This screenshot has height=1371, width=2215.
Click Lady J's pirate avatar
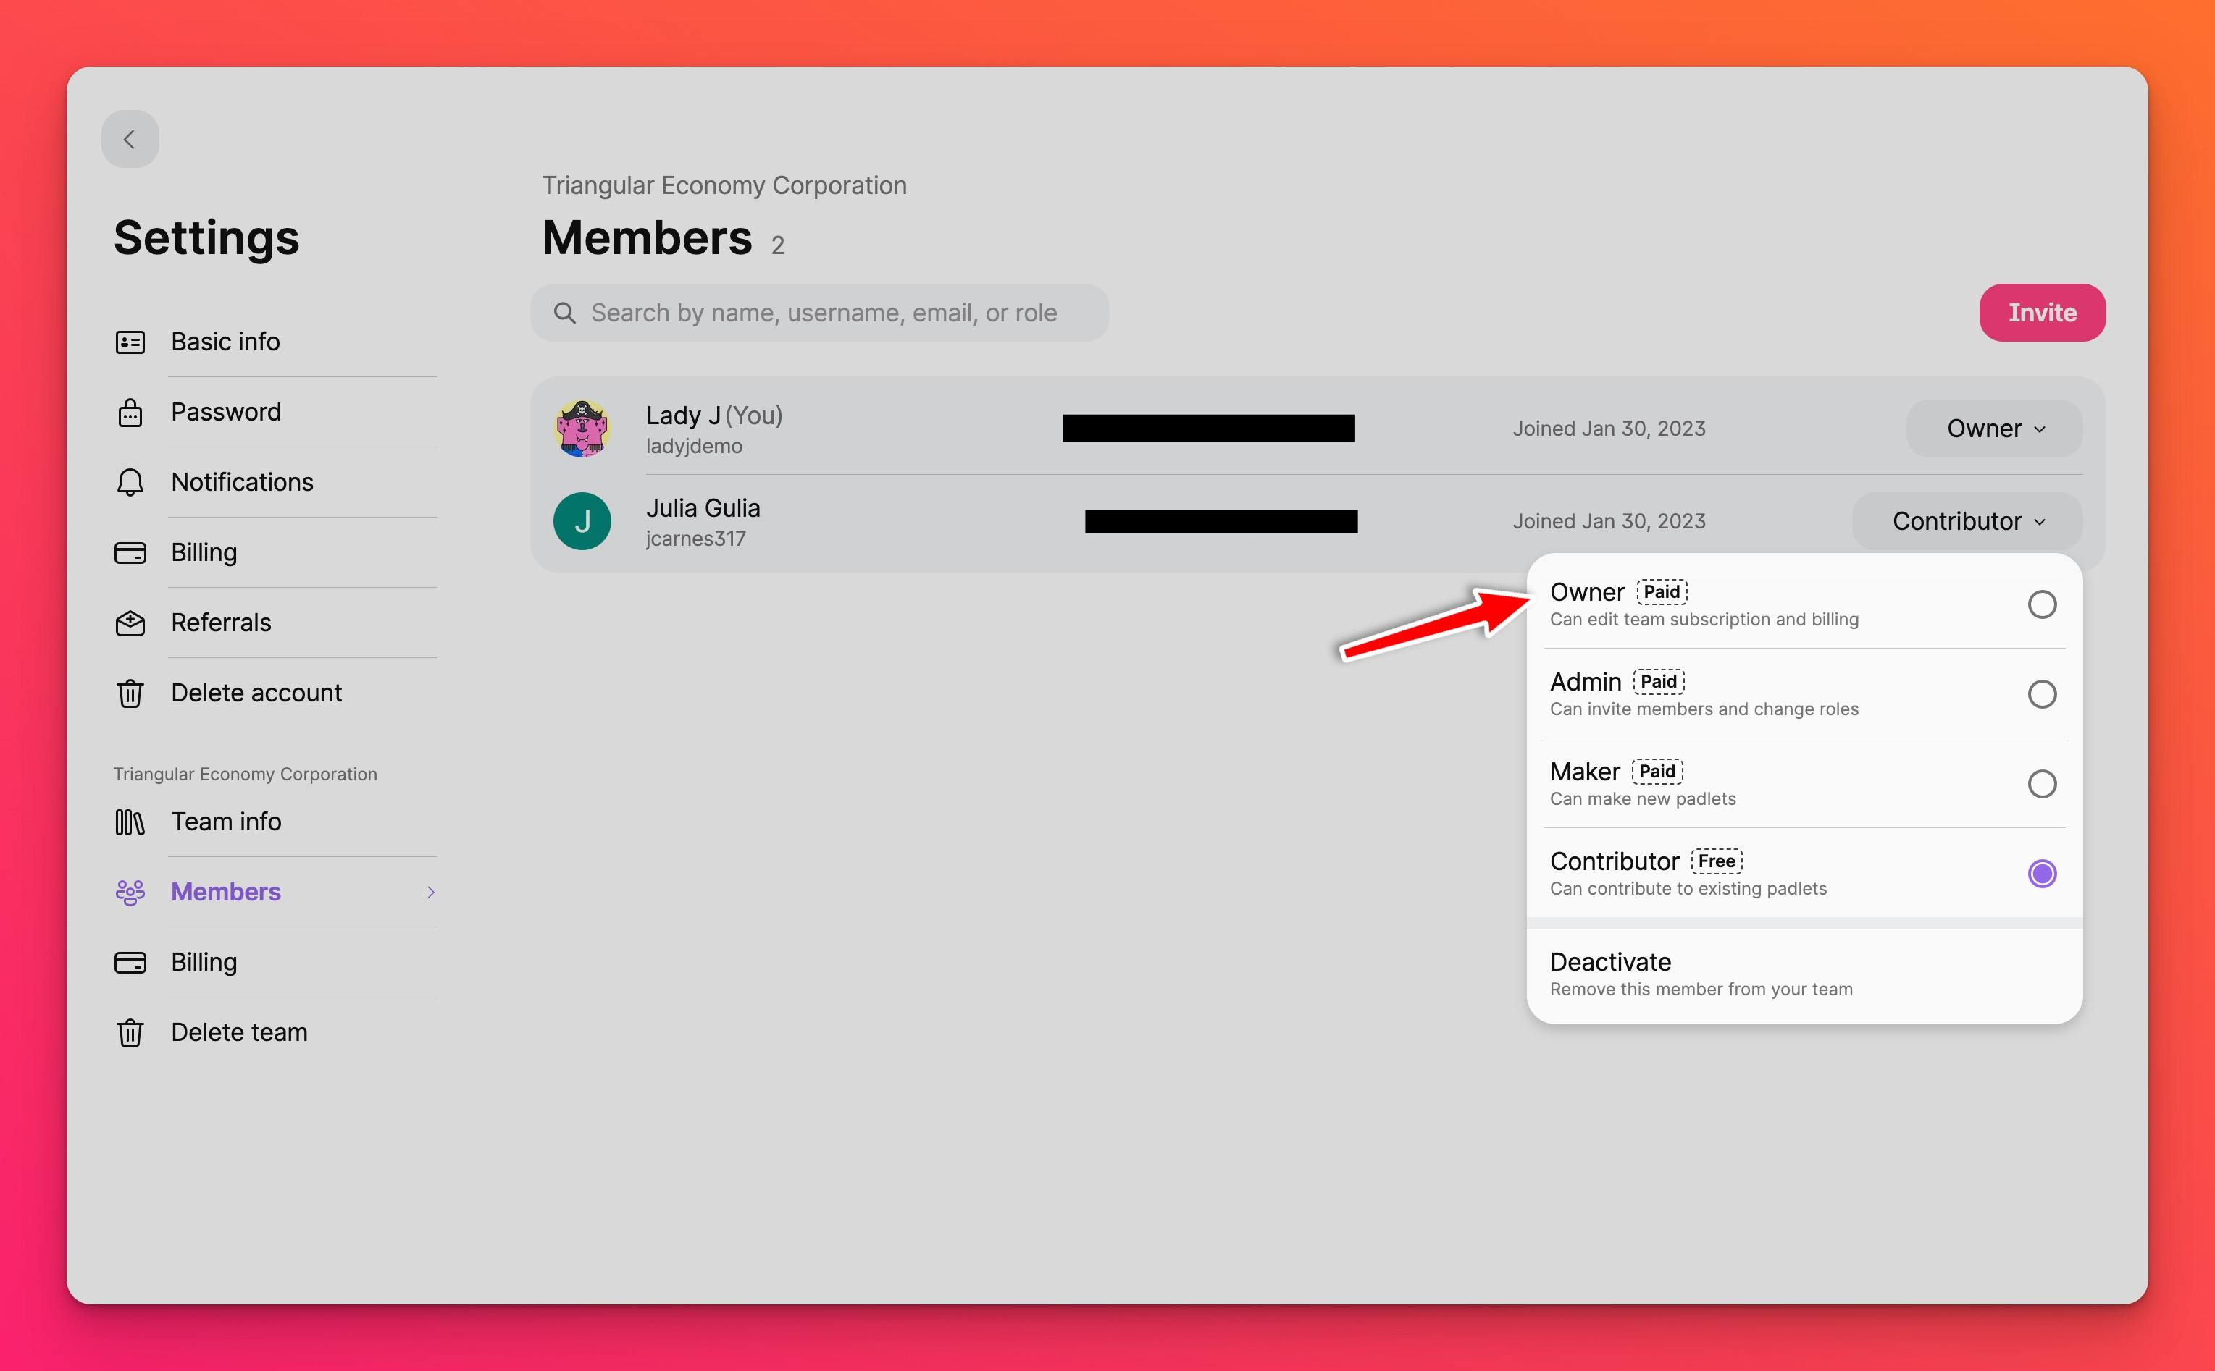[x=582, y=429]
